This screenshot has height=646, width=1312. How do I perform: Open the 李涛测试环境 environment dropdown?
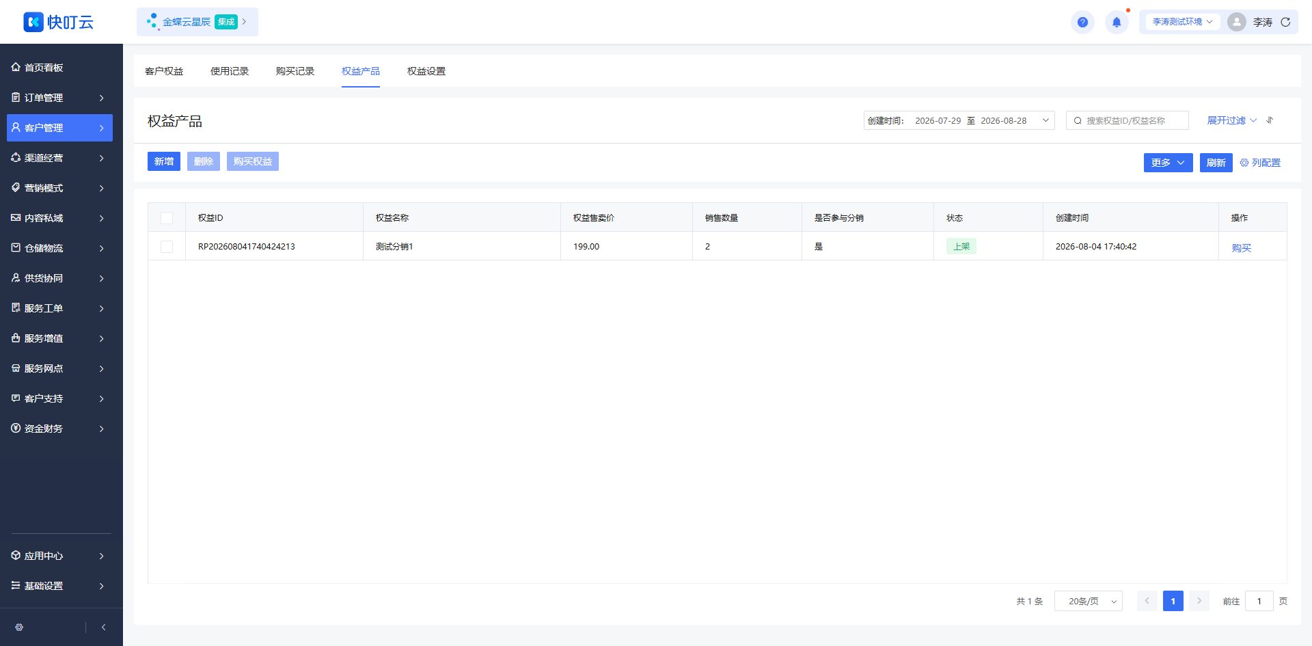click(x=1182, y=22)
